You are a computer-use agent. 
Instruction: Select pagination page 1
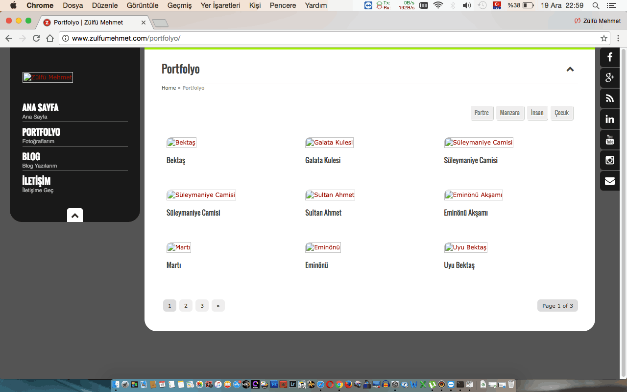(x=169, y=306)
